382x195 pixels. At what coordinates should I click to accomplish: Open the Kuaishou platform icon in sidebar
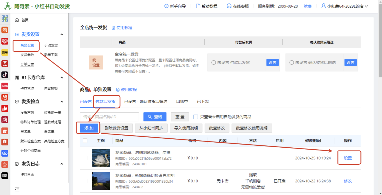5,97
